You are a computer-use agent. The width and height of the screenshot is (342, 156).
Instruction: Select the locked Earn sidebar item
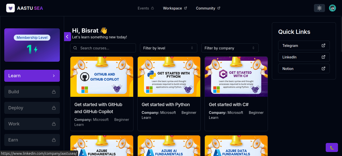coord(32,140)
